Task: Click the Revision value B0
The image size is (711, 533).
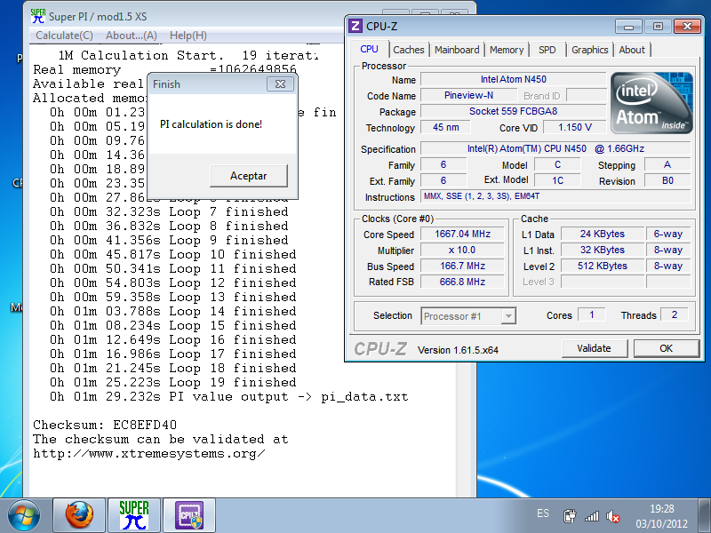Action: tap(667, 180)
